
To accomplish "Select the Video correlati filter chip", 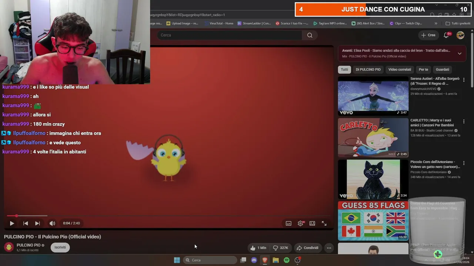I will pos(400,69).
